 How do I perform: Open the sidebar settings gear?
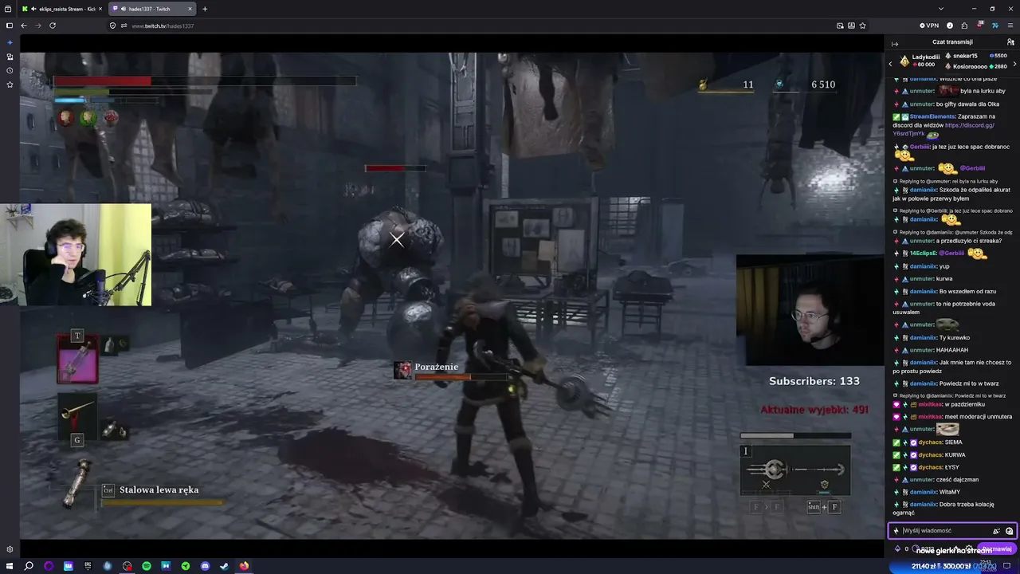coord(10,549)
